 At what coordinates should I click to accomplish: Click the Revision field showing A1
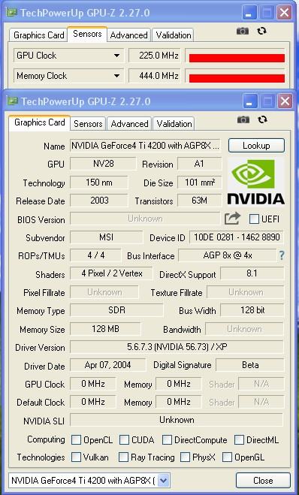[x=199, y=164]
